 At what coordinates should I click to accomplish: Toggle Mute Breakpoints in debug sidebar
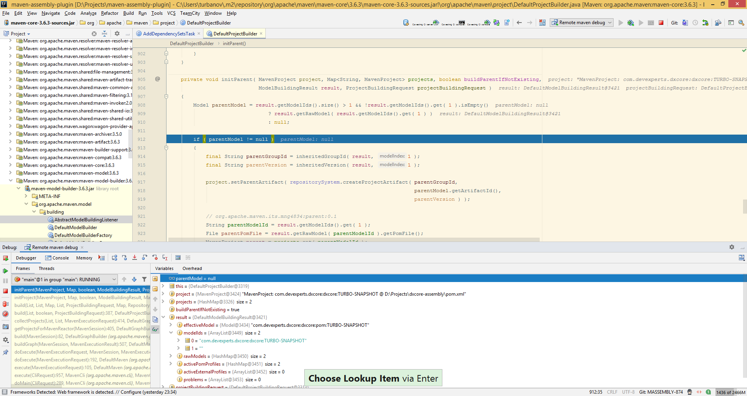point(5,314)
